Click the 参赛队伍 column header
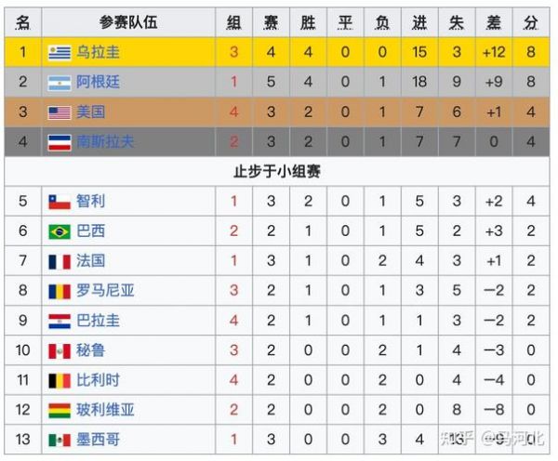 point(128,22)
